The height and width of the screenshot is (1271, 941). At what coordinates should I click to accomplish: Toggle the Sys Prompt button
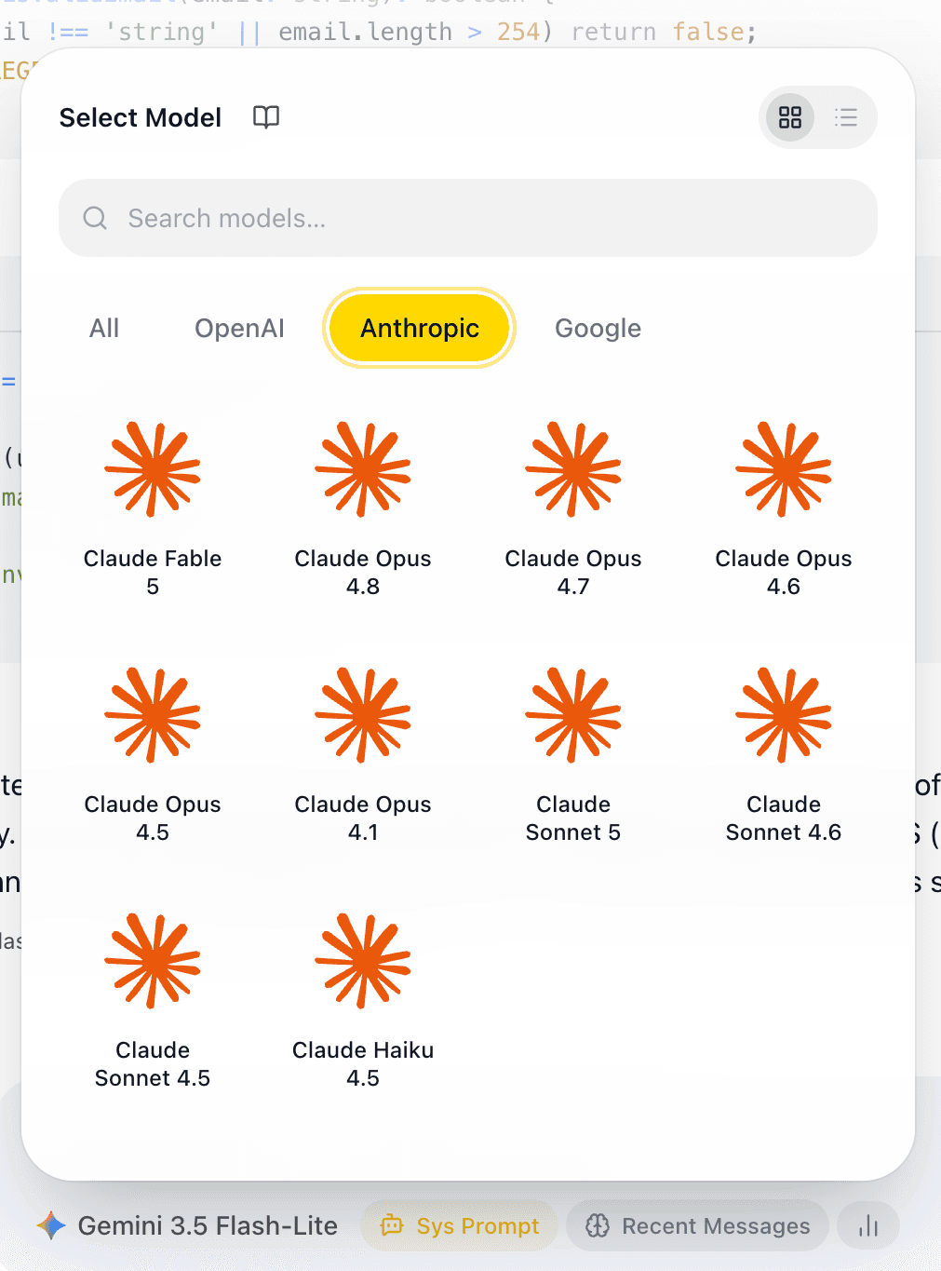[x=460, y=1225]
